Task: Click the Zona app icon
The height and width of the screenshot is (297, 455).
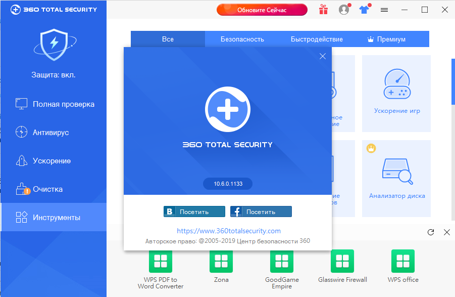Action: click(221, 261)
